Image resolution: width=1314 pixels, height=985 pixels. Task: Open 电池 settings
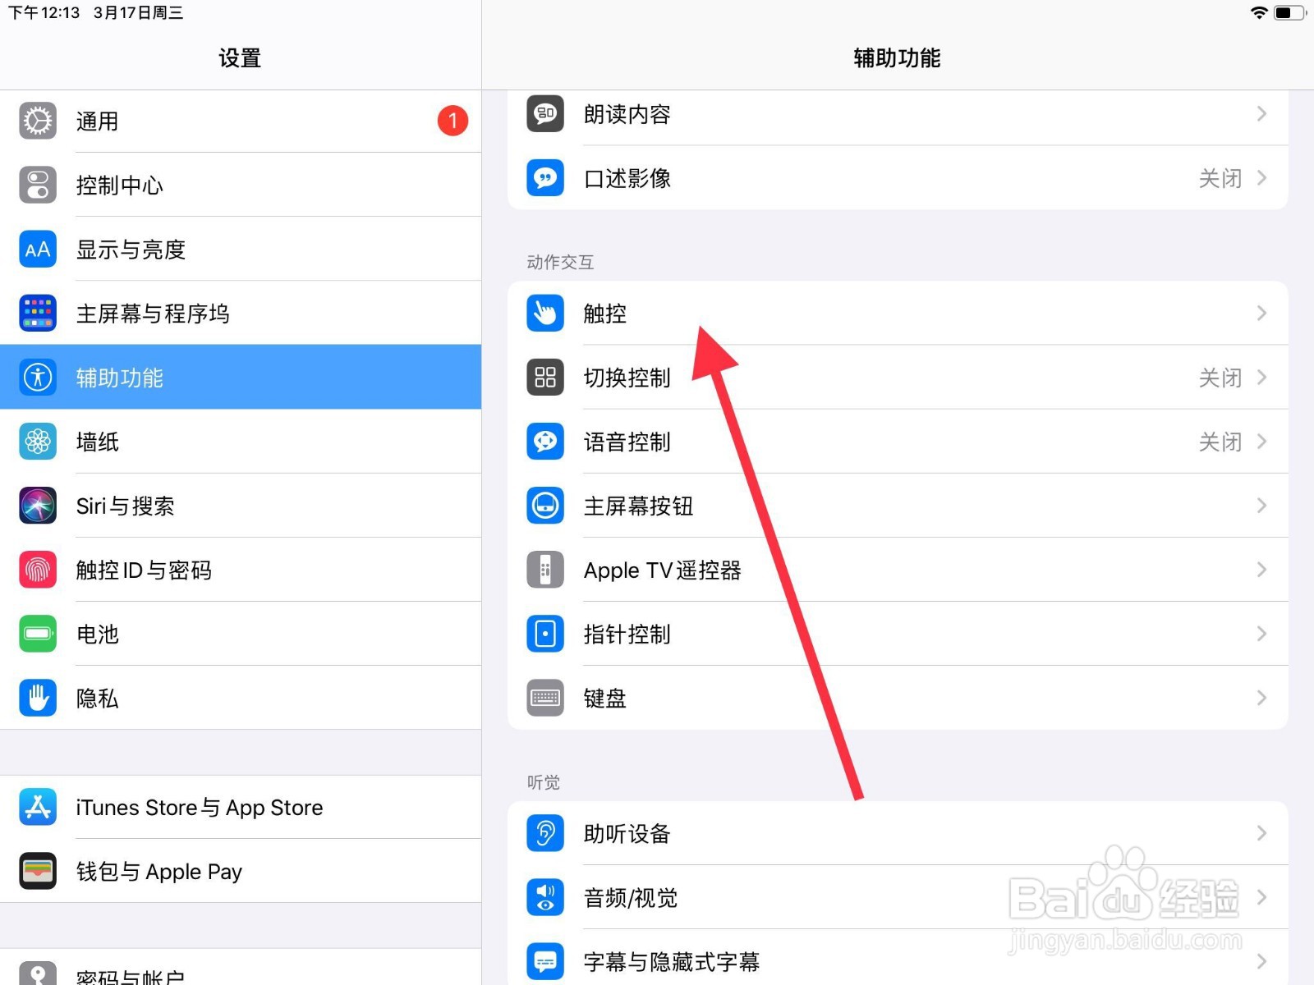point(241,633)
